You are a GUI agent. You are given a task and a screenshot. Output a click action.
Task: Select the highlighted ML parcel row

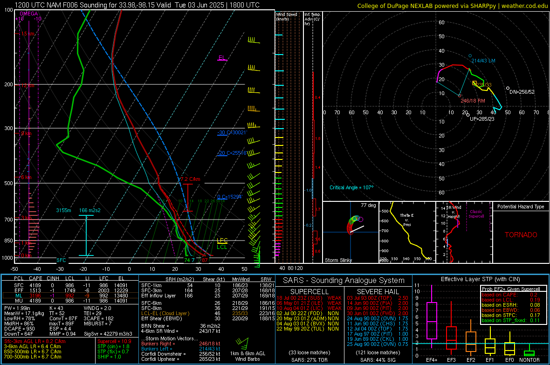70,296
